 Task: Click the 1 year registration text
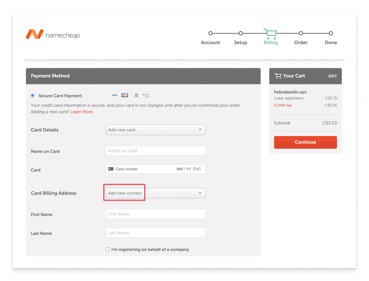tap(289, 98)
